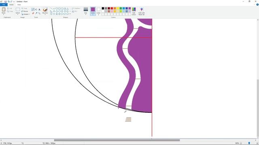
Task: Collapse the ribbon with top-right arrow
Action: click(x=255, y=4)
